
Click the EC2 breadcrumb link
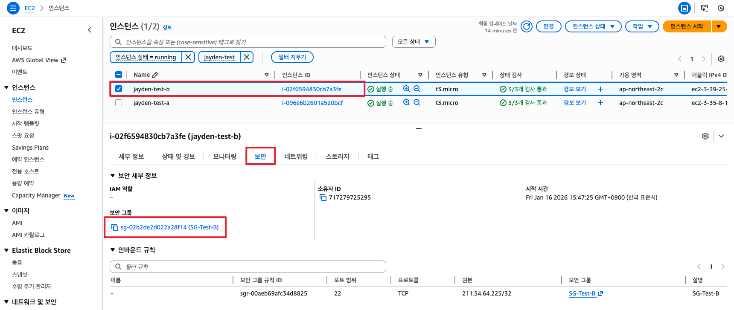click(30, 8)
